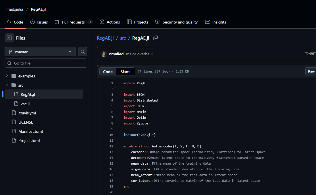Expand the examples folder chevron

coord(7,76)
